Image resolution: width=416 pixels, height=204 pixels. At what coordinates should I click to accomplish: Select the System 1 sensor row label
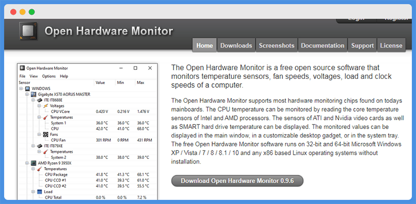58,123
